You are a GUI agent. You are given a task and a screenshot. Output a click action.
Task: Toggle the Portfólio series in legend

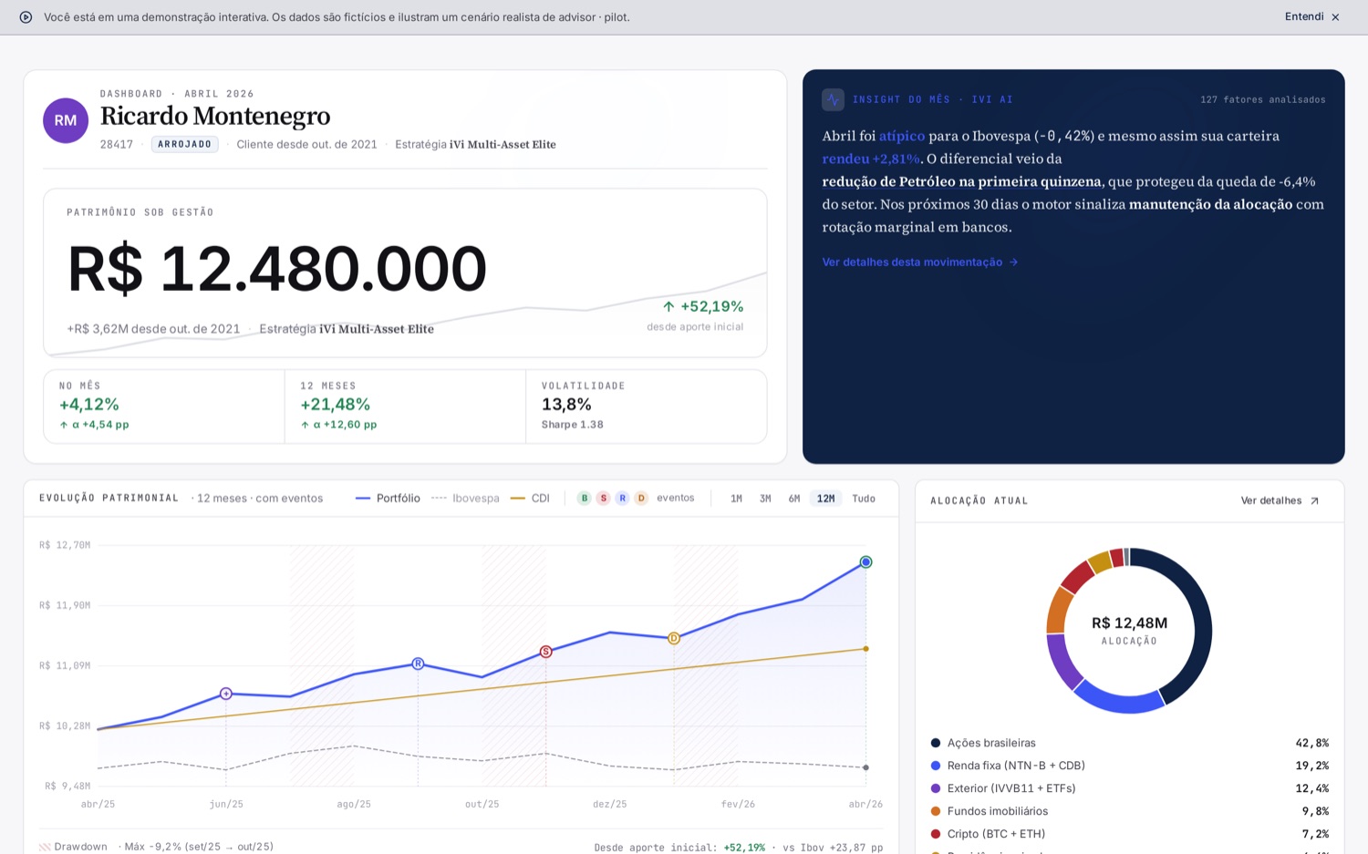[x=388, y=499]
